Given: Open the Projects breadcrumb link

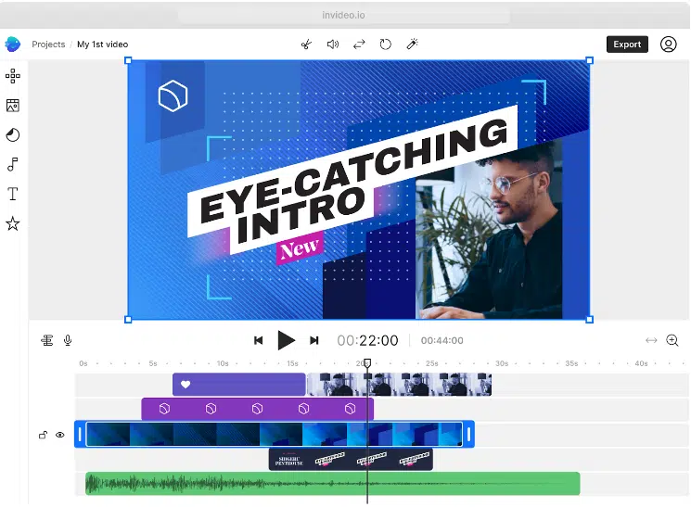Looking at the screenshot, I should 48,44.
